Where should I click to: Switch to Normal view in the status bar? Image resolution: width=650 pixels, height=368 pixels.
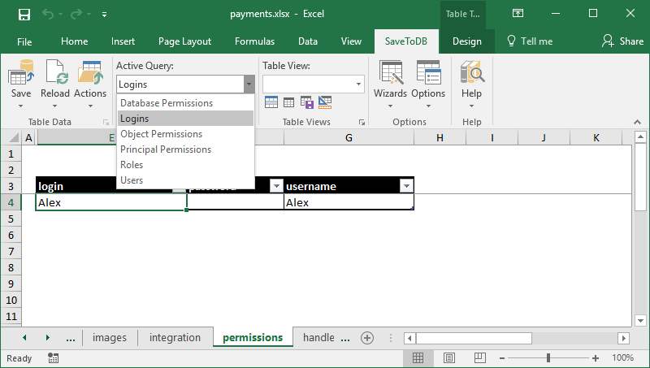coord(418,357)
